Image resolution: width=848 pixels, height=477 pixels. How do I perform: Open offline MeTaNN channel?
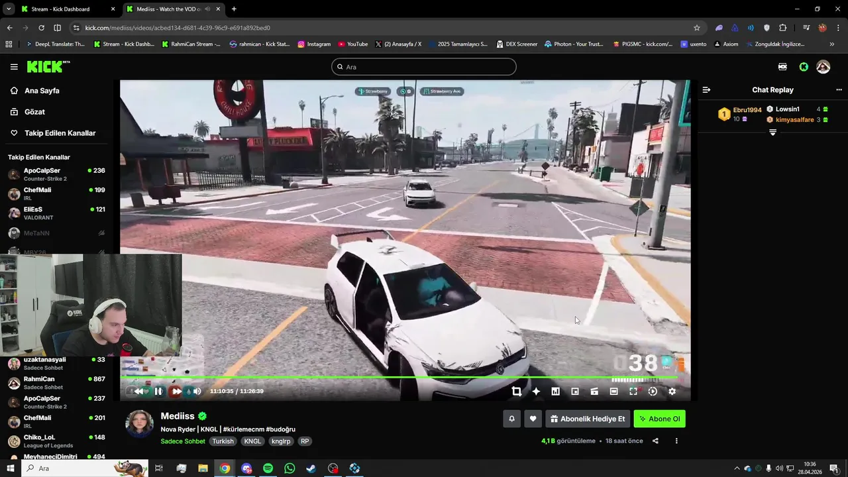point(56,233)
